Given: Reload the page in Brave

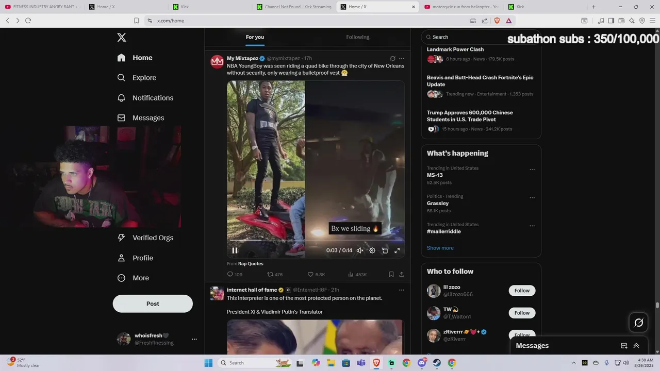Looking at the screenshot, I should click(28, 21).
